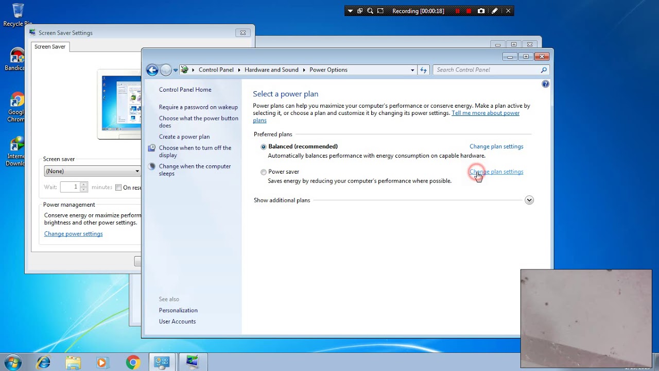Click recorder magnifier search icon
This screenshot has height=371, width=659.
click(370, 11)
